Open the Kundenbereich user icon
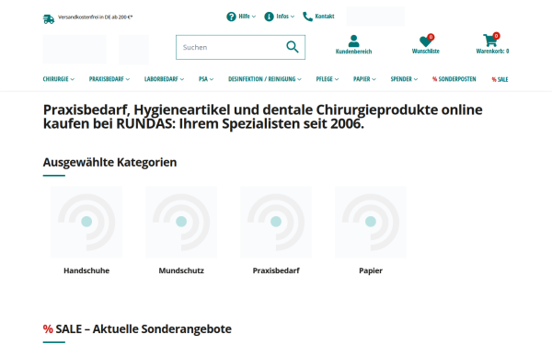552x345 pixels. (353, 40)
